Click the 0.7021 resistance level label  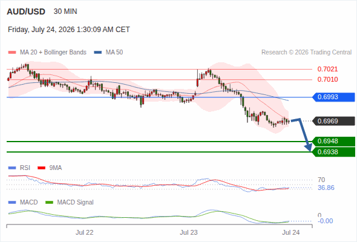pos(327,69)
